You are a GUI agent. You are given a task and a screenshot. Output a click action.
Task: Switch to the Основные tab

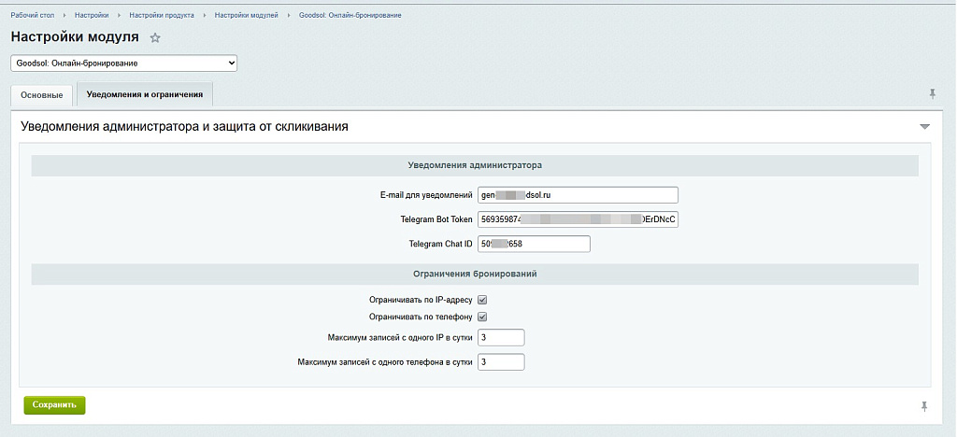click(42, 95)
